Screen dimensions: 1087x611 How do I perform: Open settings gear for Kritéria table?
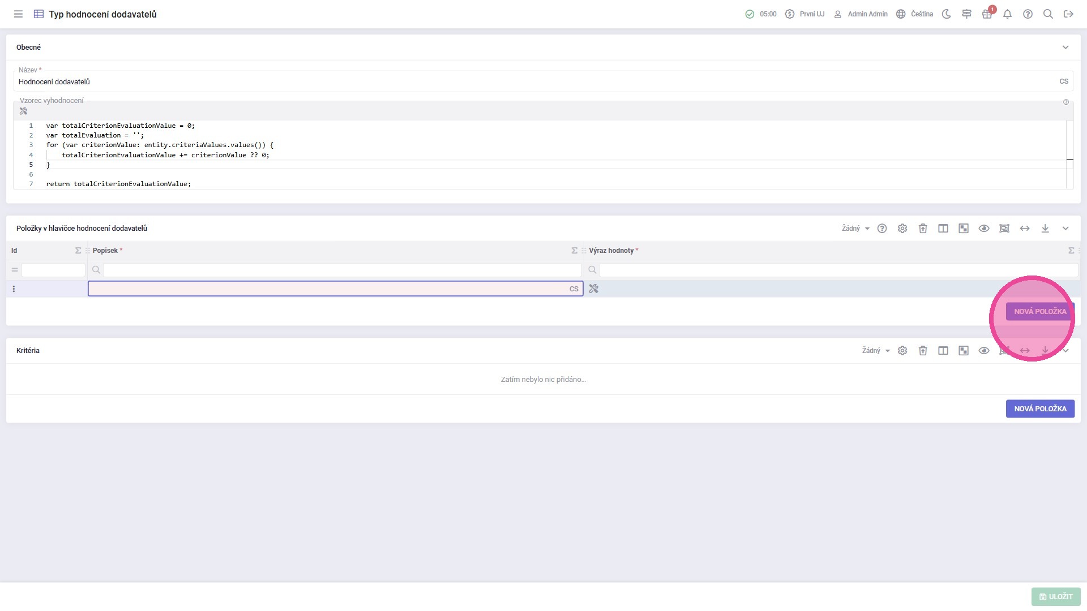[902, 351]
